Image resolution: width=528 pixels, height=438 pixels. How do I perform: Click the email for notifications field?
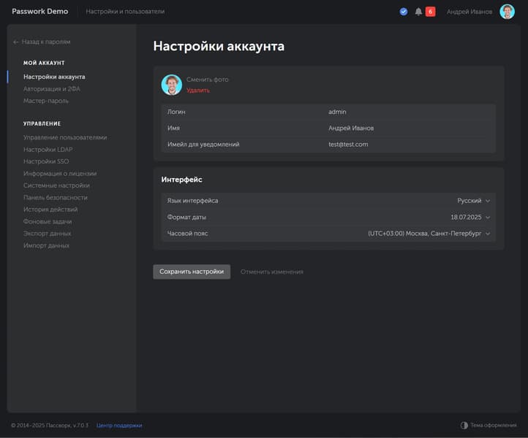pyautogui.click(x=328, y=145)
